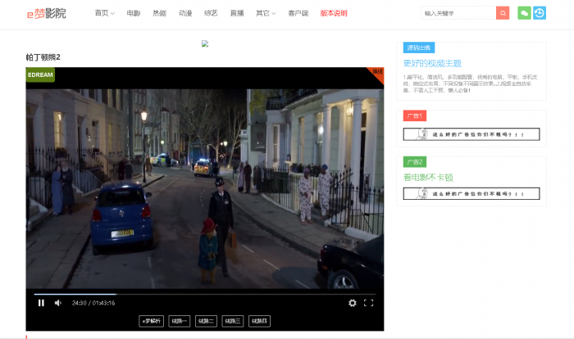Viewport: 574px width, 339px height.
Task: Open the 版本说明 link
Action: click(x=333, y=13)
